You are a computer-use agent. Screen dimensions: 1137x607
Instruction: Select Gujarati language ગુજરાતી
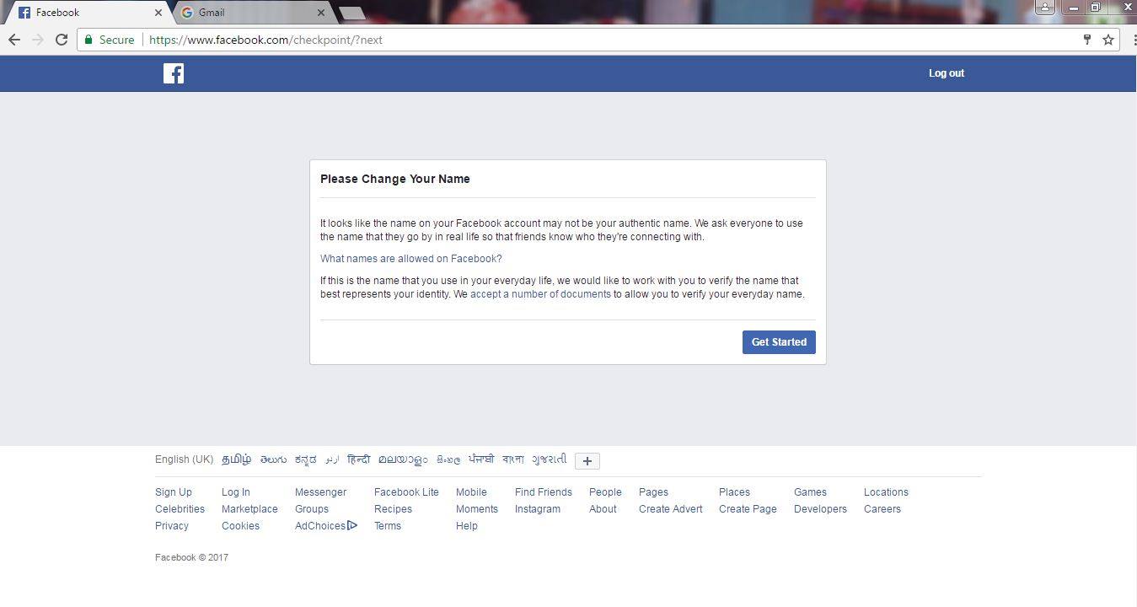pyautogui.click(x=550, y=459)
